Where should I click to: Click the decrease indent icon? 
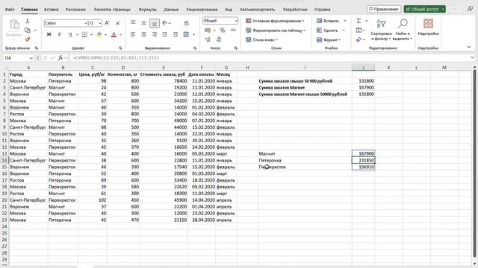coord(165,35)
